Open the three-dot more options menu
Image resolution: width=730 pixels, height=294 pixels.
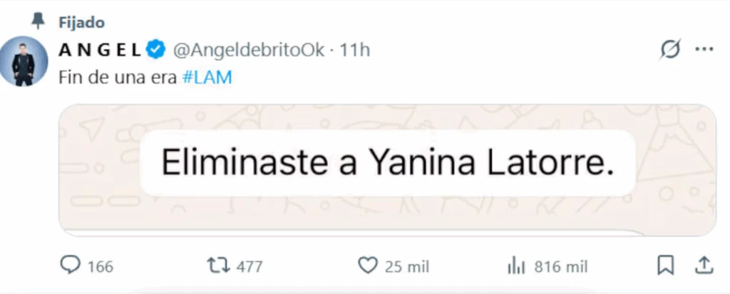(x=704, y=49)
